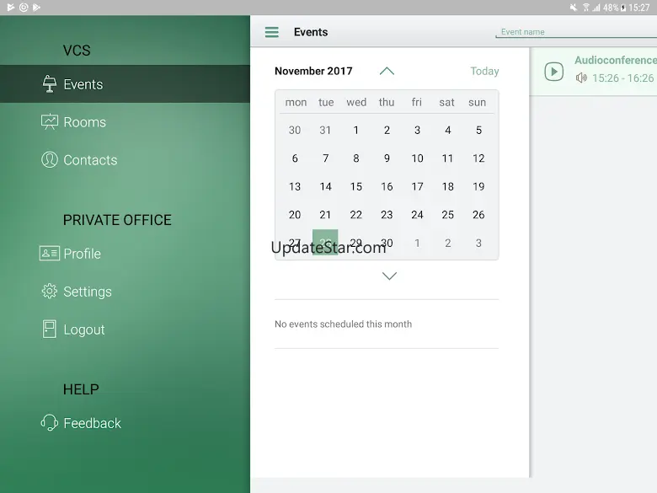Viewport: 657px width, 493px height.
Task: Open Settings in the sidebar menu
Action: (125, 291)
